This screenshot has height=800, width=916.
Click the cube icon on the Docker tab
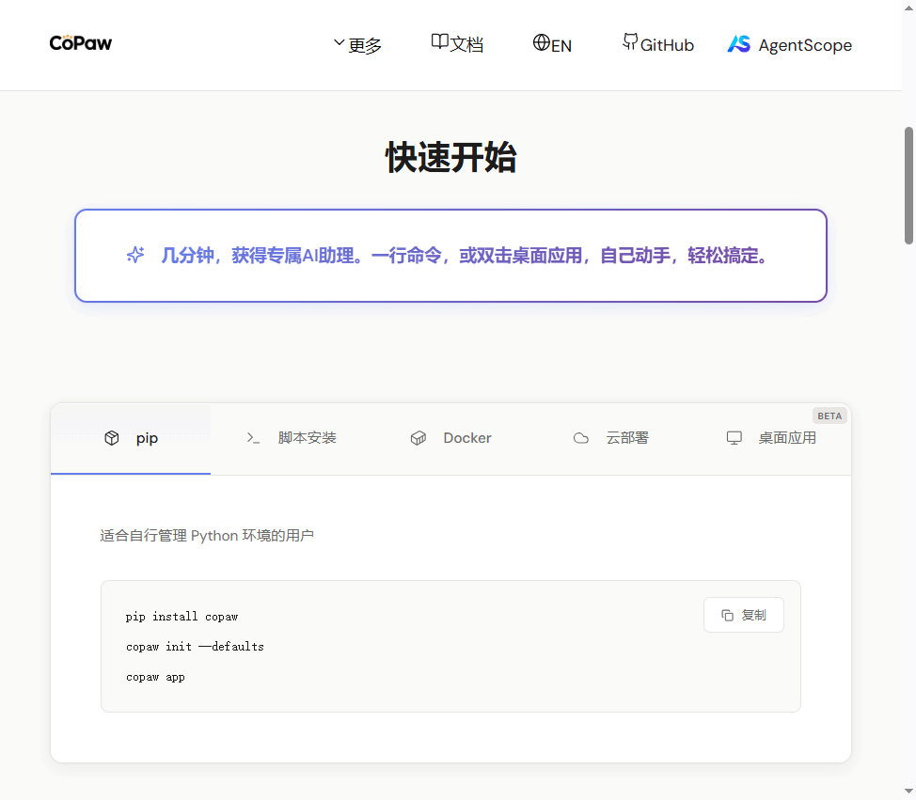419,438
